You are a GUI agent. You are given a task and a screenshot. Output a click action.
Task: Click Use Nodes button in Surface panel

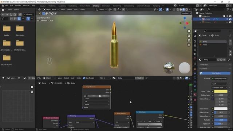pos(215,73)
